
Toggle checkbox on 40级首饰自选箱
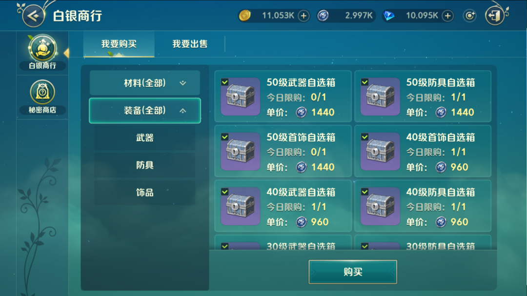point(365,137)
